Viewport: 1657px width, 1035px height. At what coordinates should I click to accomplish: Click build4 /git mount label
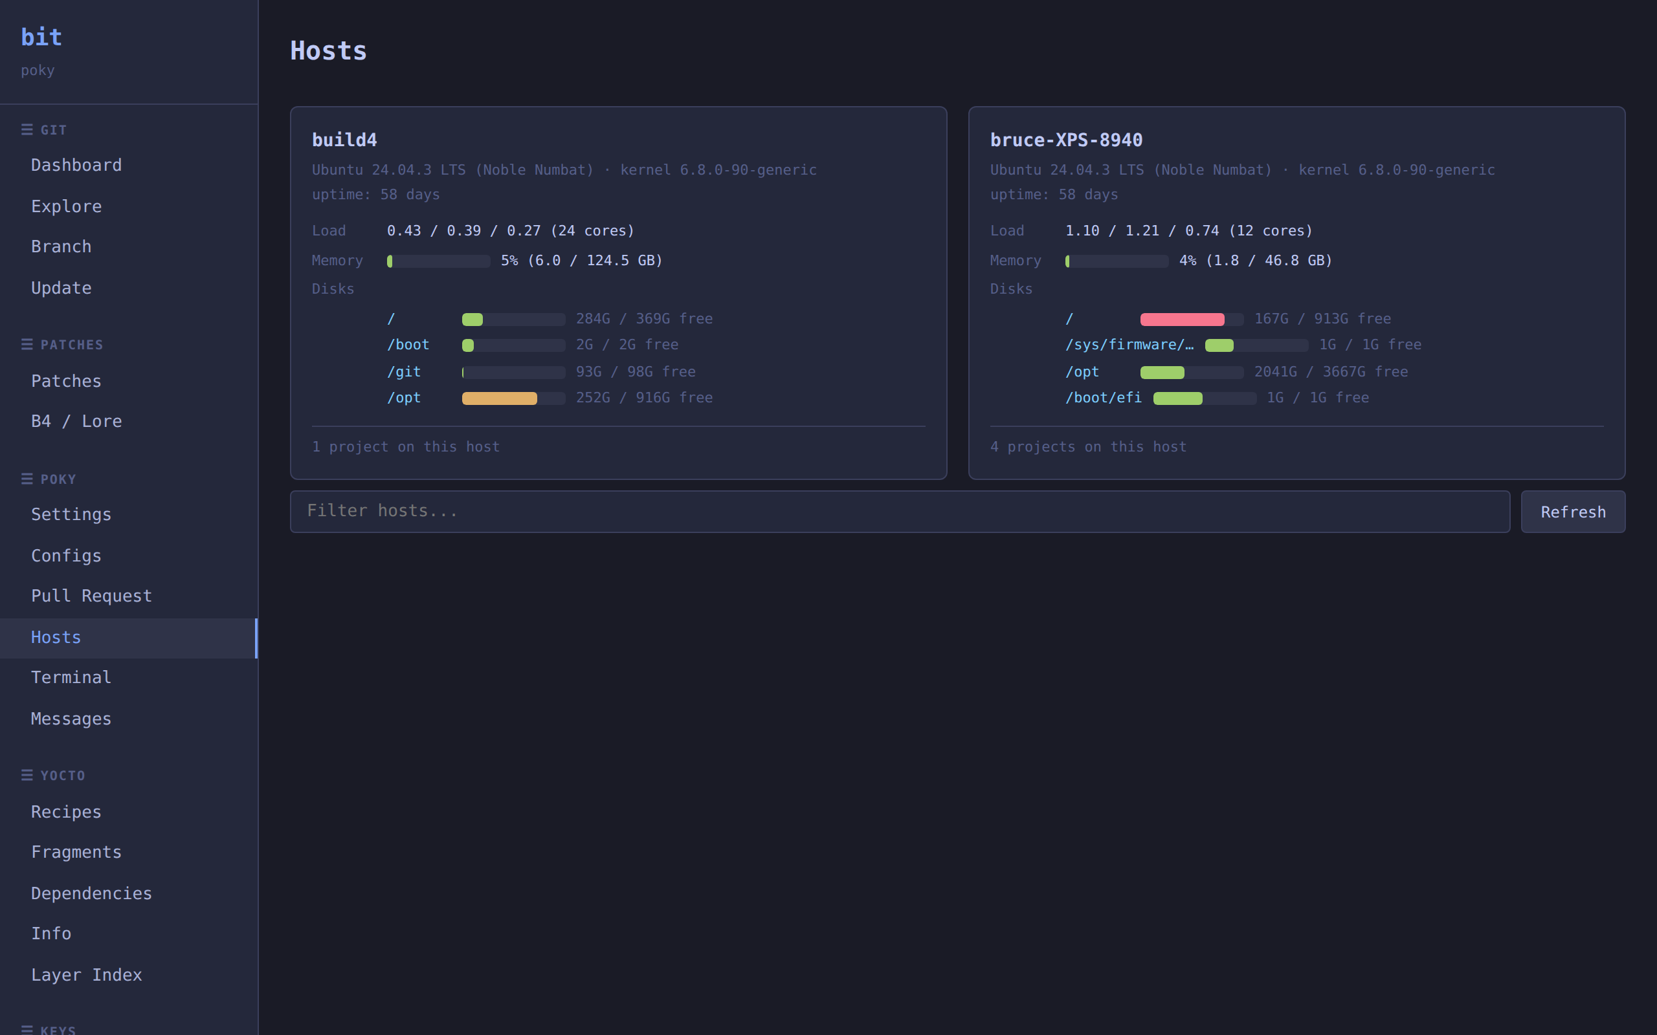[x=404, y=372]
